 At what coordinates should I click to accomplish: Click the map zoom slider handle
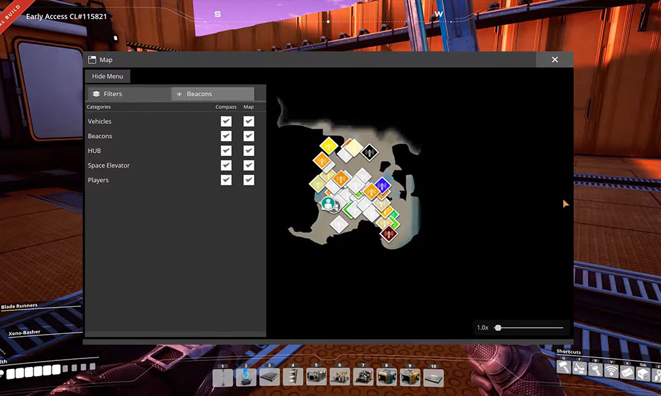[498, 327]
